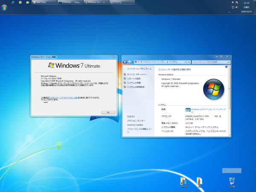Open the blue help question mark icon
Image resolution: width=256 pixels, height=192 pixels.
[226, 67]
